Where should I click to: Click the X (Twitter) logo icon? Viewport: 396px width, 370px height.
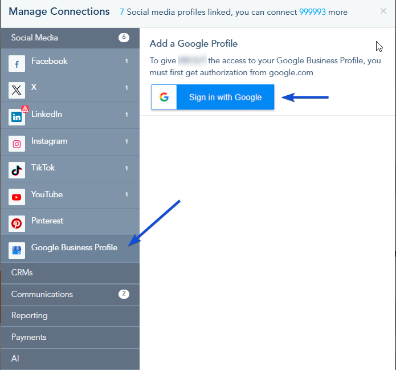(17, 90)
